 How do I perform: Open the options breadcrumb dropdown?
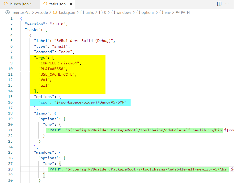pos(147,12)
